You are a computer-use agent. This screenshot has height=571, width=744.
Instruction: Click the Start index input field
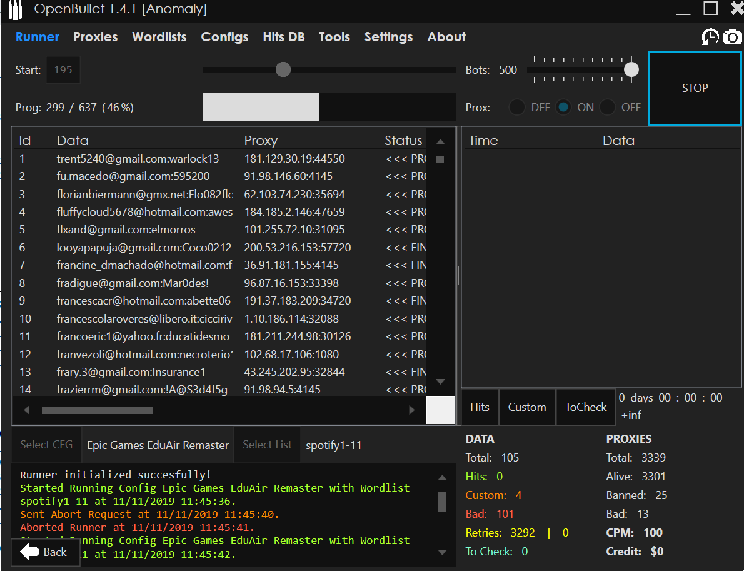63,70
